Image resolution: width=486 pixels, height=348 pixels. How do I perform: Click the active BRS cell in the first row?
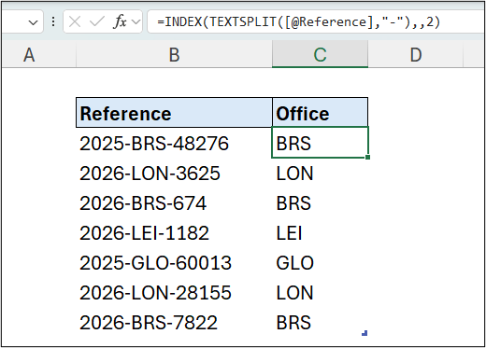[x=320, y=143]
